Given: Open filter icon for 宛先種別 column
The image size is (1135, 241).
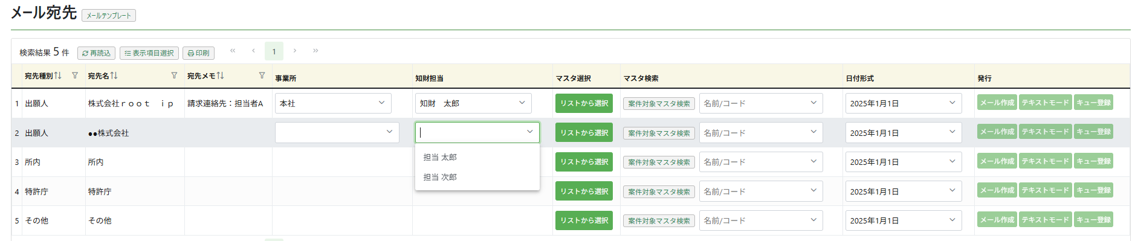Looking at the screenshot, I should pos(75,76).
